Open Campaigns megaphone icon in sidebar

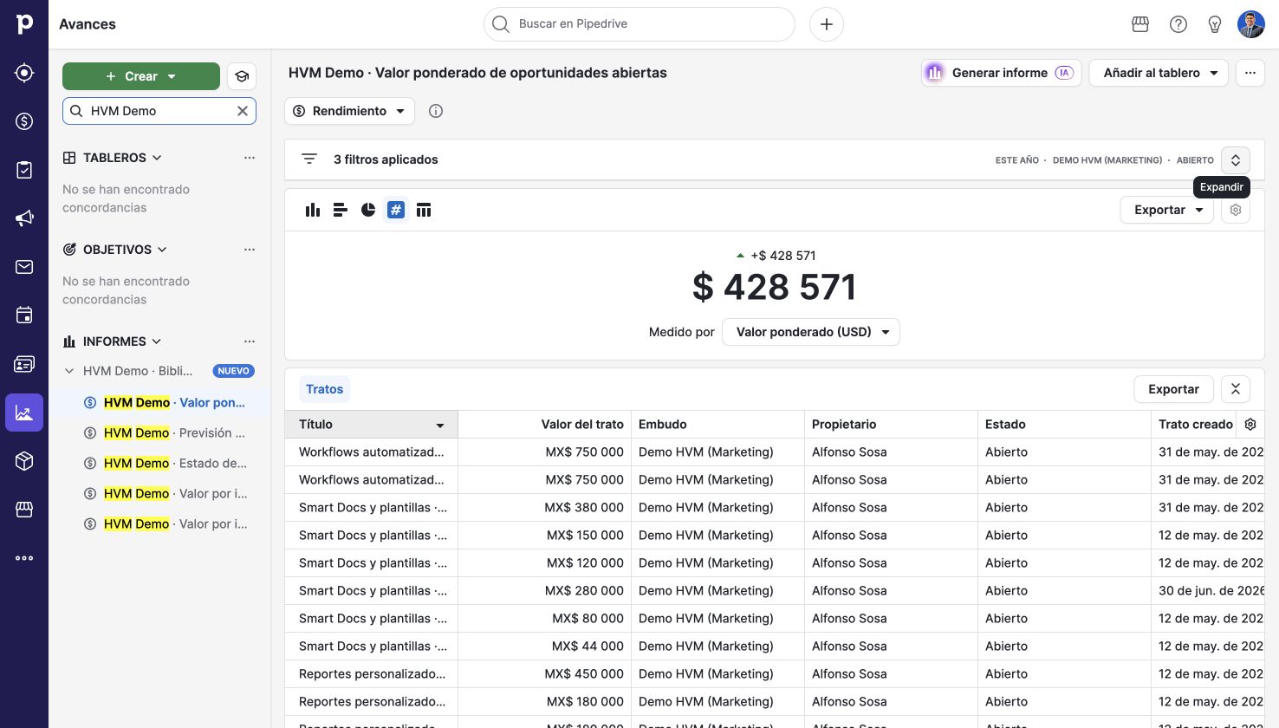pyautogui.click(x=24, y=218)
